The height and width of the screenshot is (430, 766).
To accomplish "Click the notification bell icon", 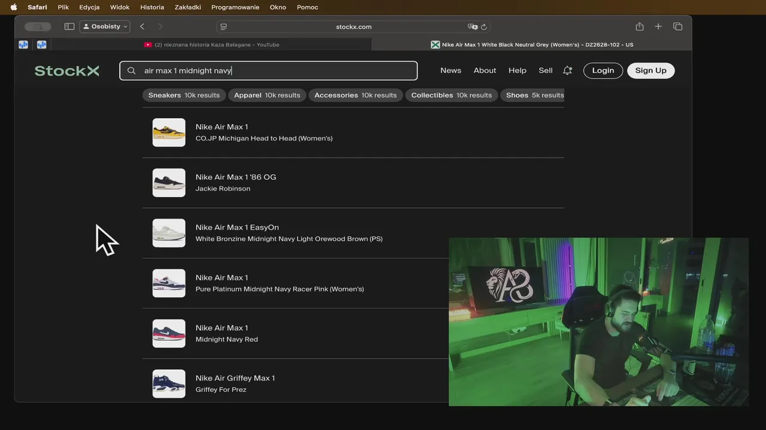I will 567,70.
